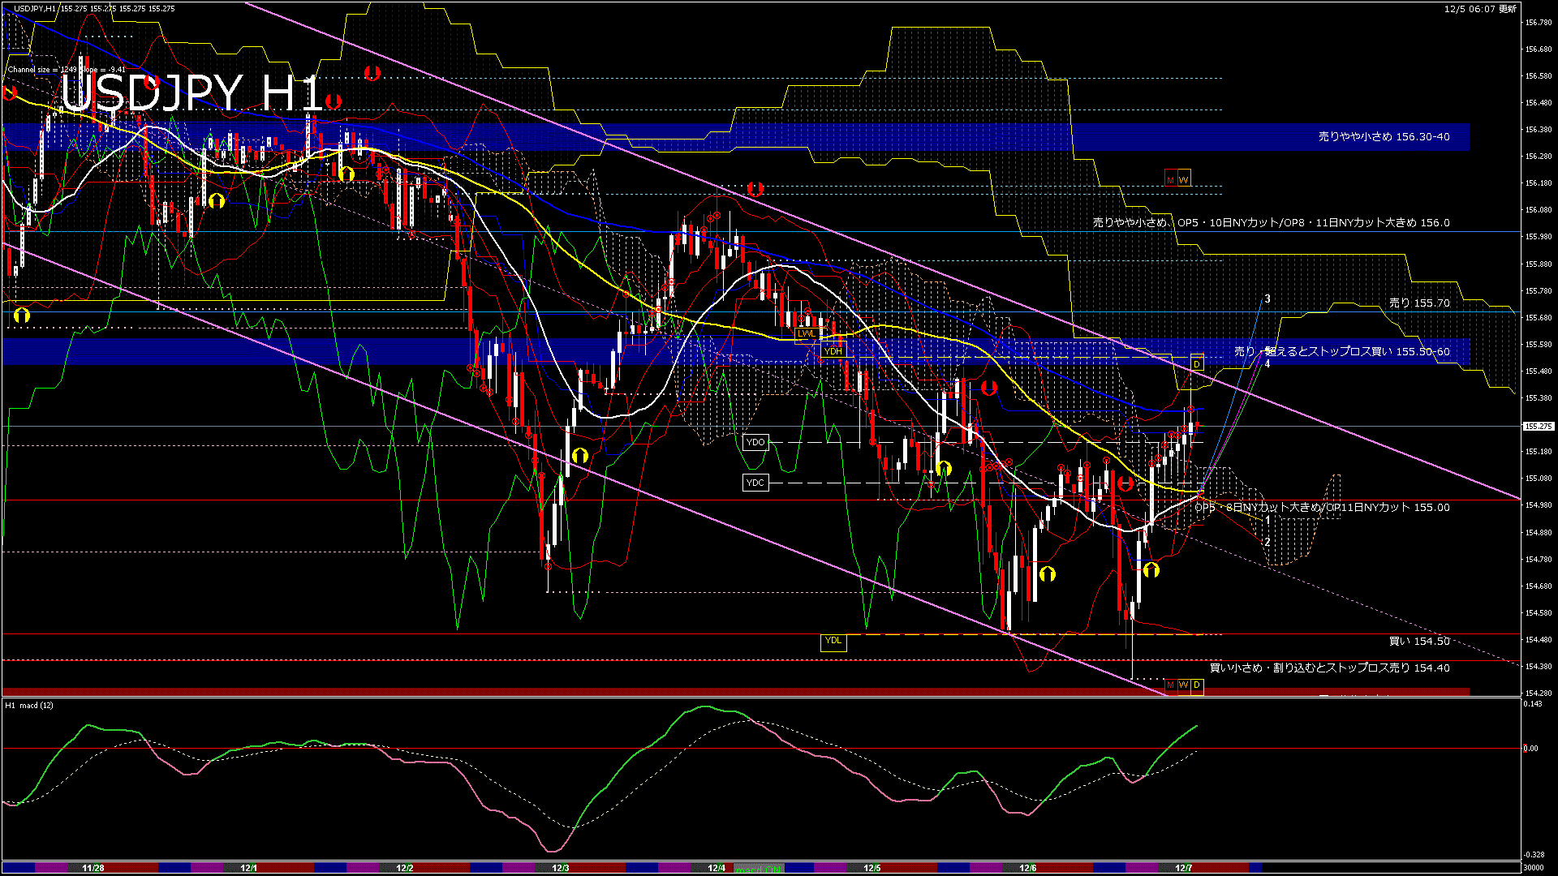Select the 12/5 date on time axis
This screenshot has width=1558, height=876.
click(872, 868)
